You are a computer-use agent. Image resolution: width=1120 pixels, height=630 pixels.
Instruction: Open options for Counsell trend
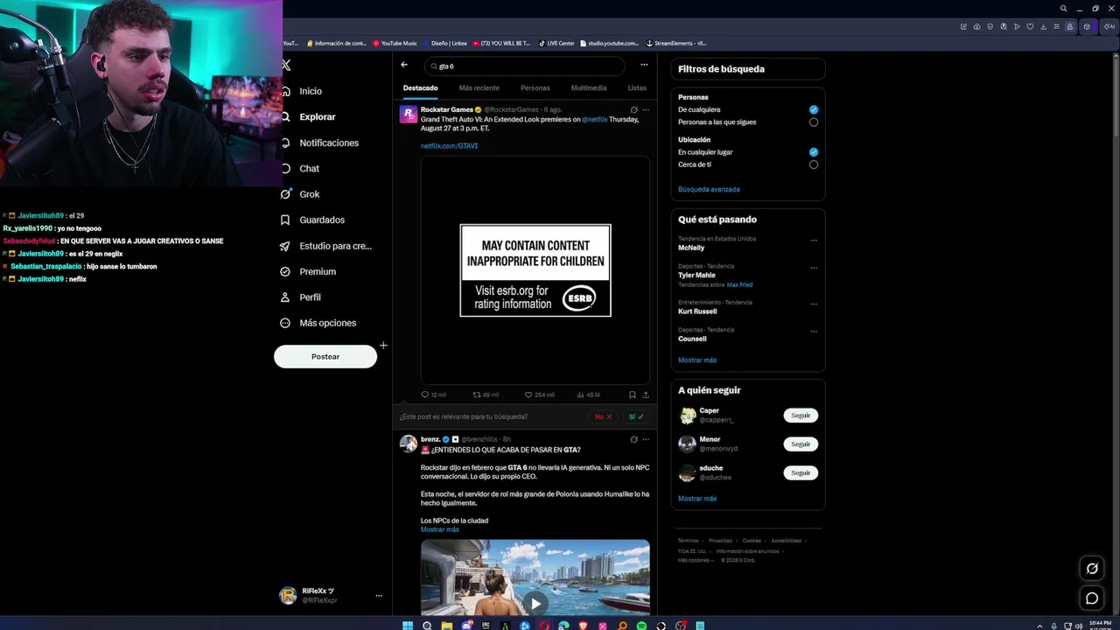pyautogui.click(x=814, y=332)
